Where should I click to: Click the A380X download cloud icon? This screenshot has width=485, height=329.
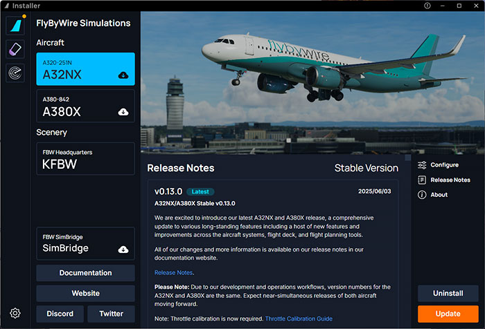tap(123, 112)
